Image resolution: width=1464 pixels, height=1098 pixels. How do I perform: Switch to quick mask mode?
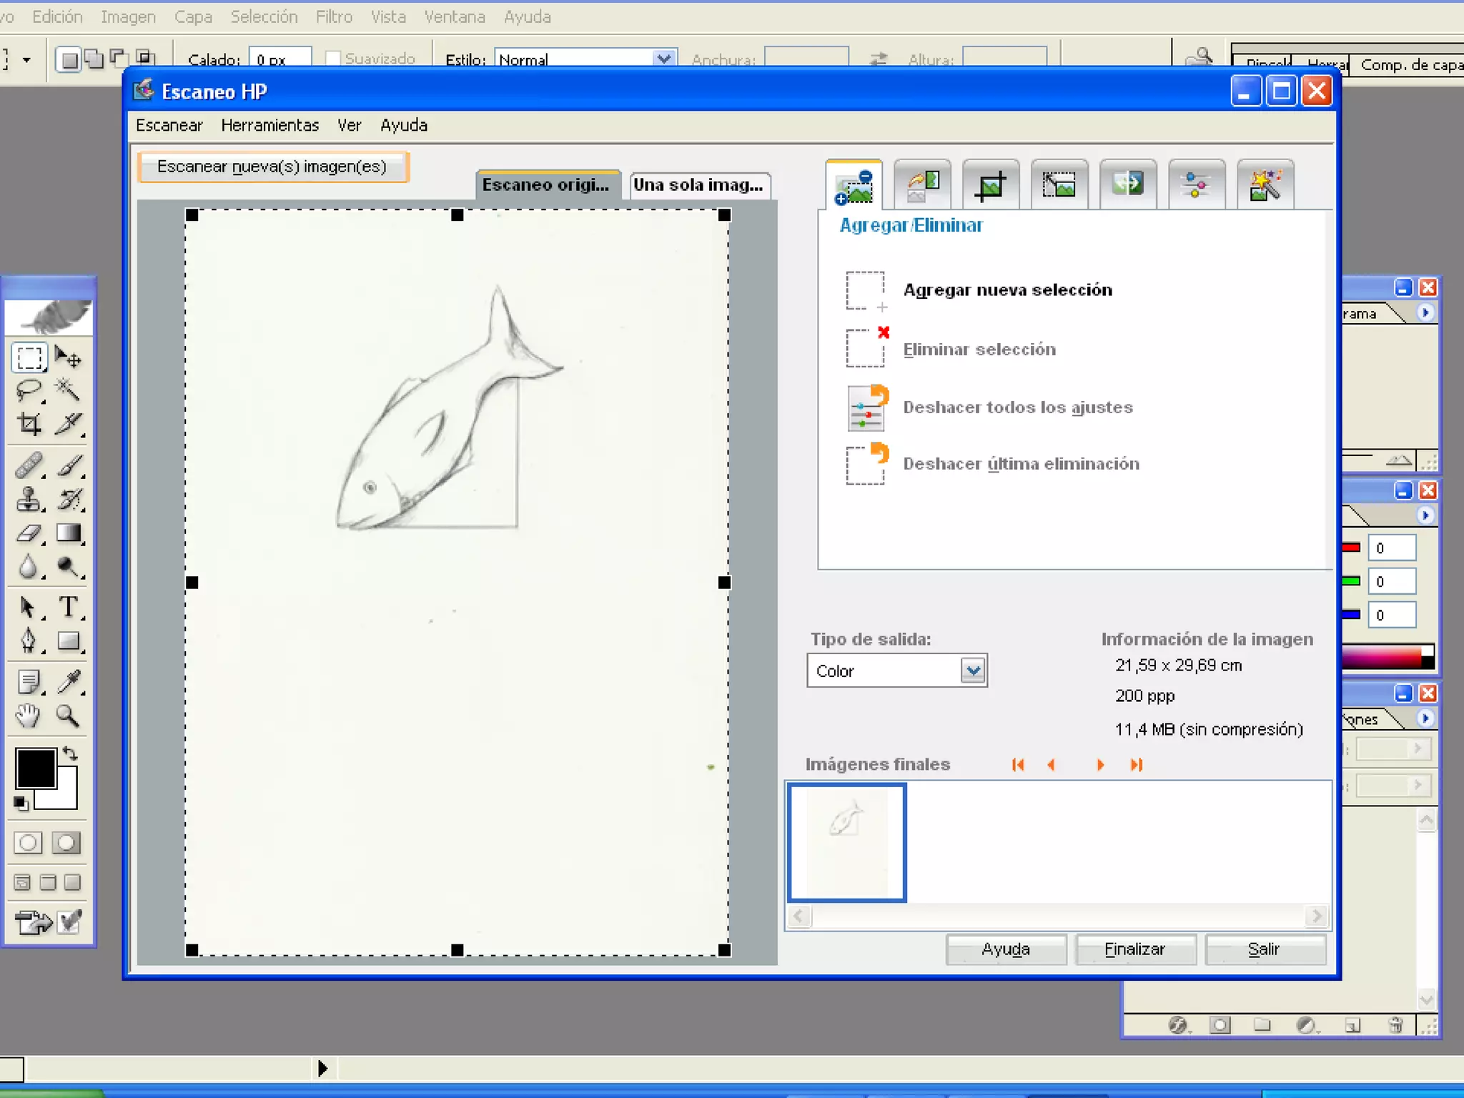pos(66,843)
